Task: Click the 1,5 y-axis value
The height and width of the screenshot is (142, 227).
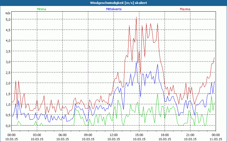Action: point(8,94)
